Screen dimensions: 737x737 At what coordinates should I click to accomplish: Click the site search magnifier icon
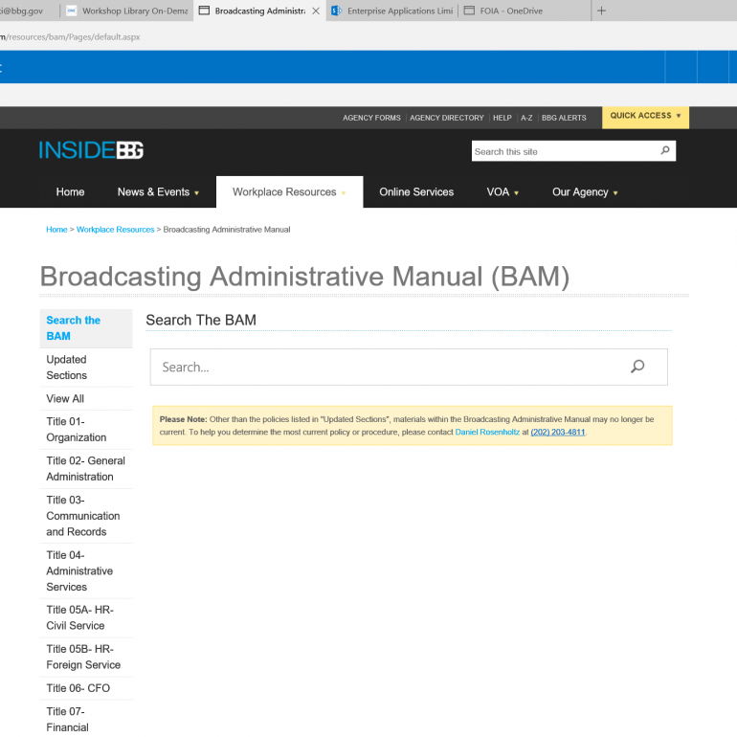(x=664, y=150)
